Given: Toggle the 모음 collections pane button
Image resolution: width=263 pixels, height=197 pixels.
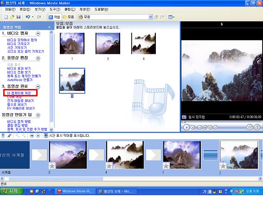Looking at the screenshot, I should point(69,17).
